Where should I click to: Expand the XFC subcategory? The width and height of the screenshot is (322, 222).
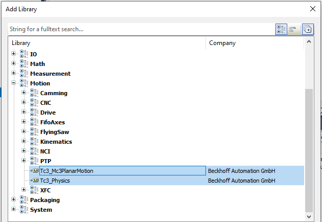point(24,190)
